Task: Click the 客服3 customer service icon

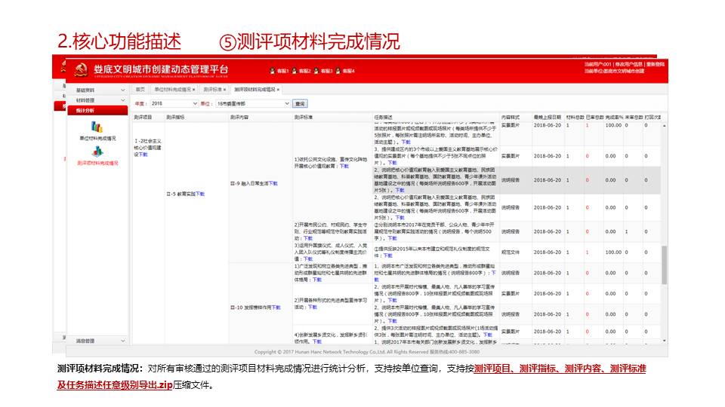Action: coord(316,71)
